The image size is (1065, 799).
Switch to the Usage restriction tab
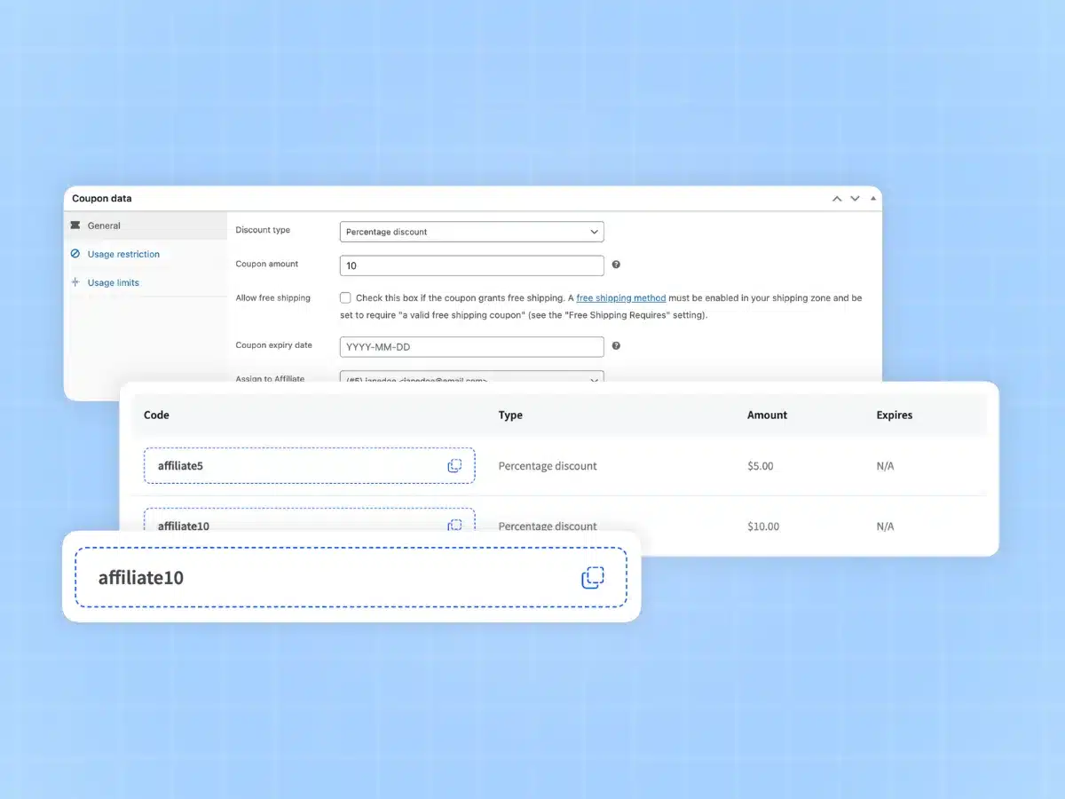[x=123, y=254]
